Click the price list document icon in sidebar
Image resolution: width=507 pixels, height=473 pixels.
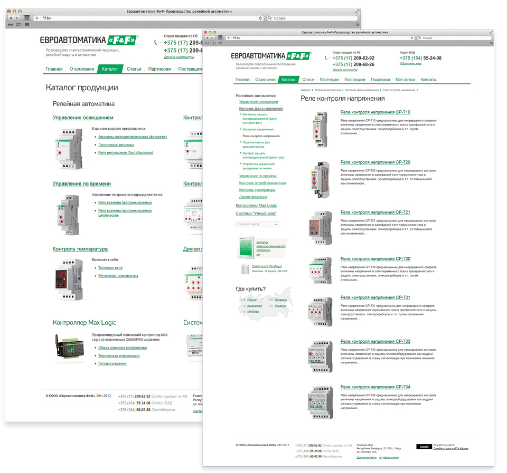tap(245, 269)
